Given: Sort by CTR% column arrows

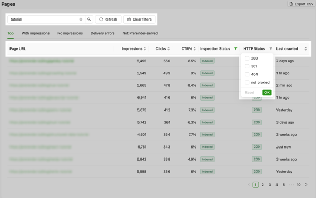Looking at the screenshot, I should point(195,49).
